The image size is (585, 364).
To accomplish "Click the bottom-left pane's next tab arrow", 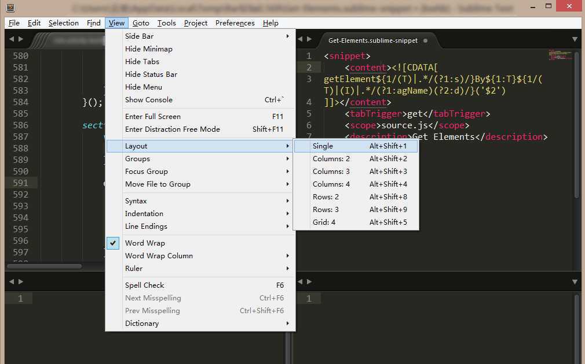I will pyautogui.click(x=21, y=281).
